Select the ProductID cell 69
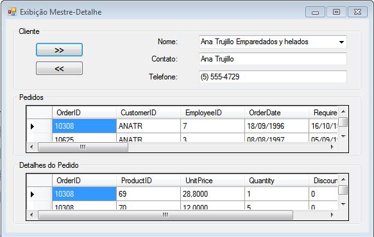This screenshot has width=374, height=237. point(148,194)
